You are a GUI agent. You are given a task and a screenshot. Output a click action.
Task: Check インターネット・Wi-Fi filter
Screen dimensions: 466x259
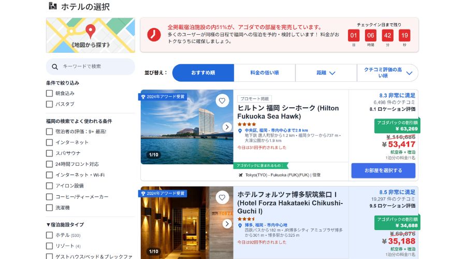click(x=49, y=175)
